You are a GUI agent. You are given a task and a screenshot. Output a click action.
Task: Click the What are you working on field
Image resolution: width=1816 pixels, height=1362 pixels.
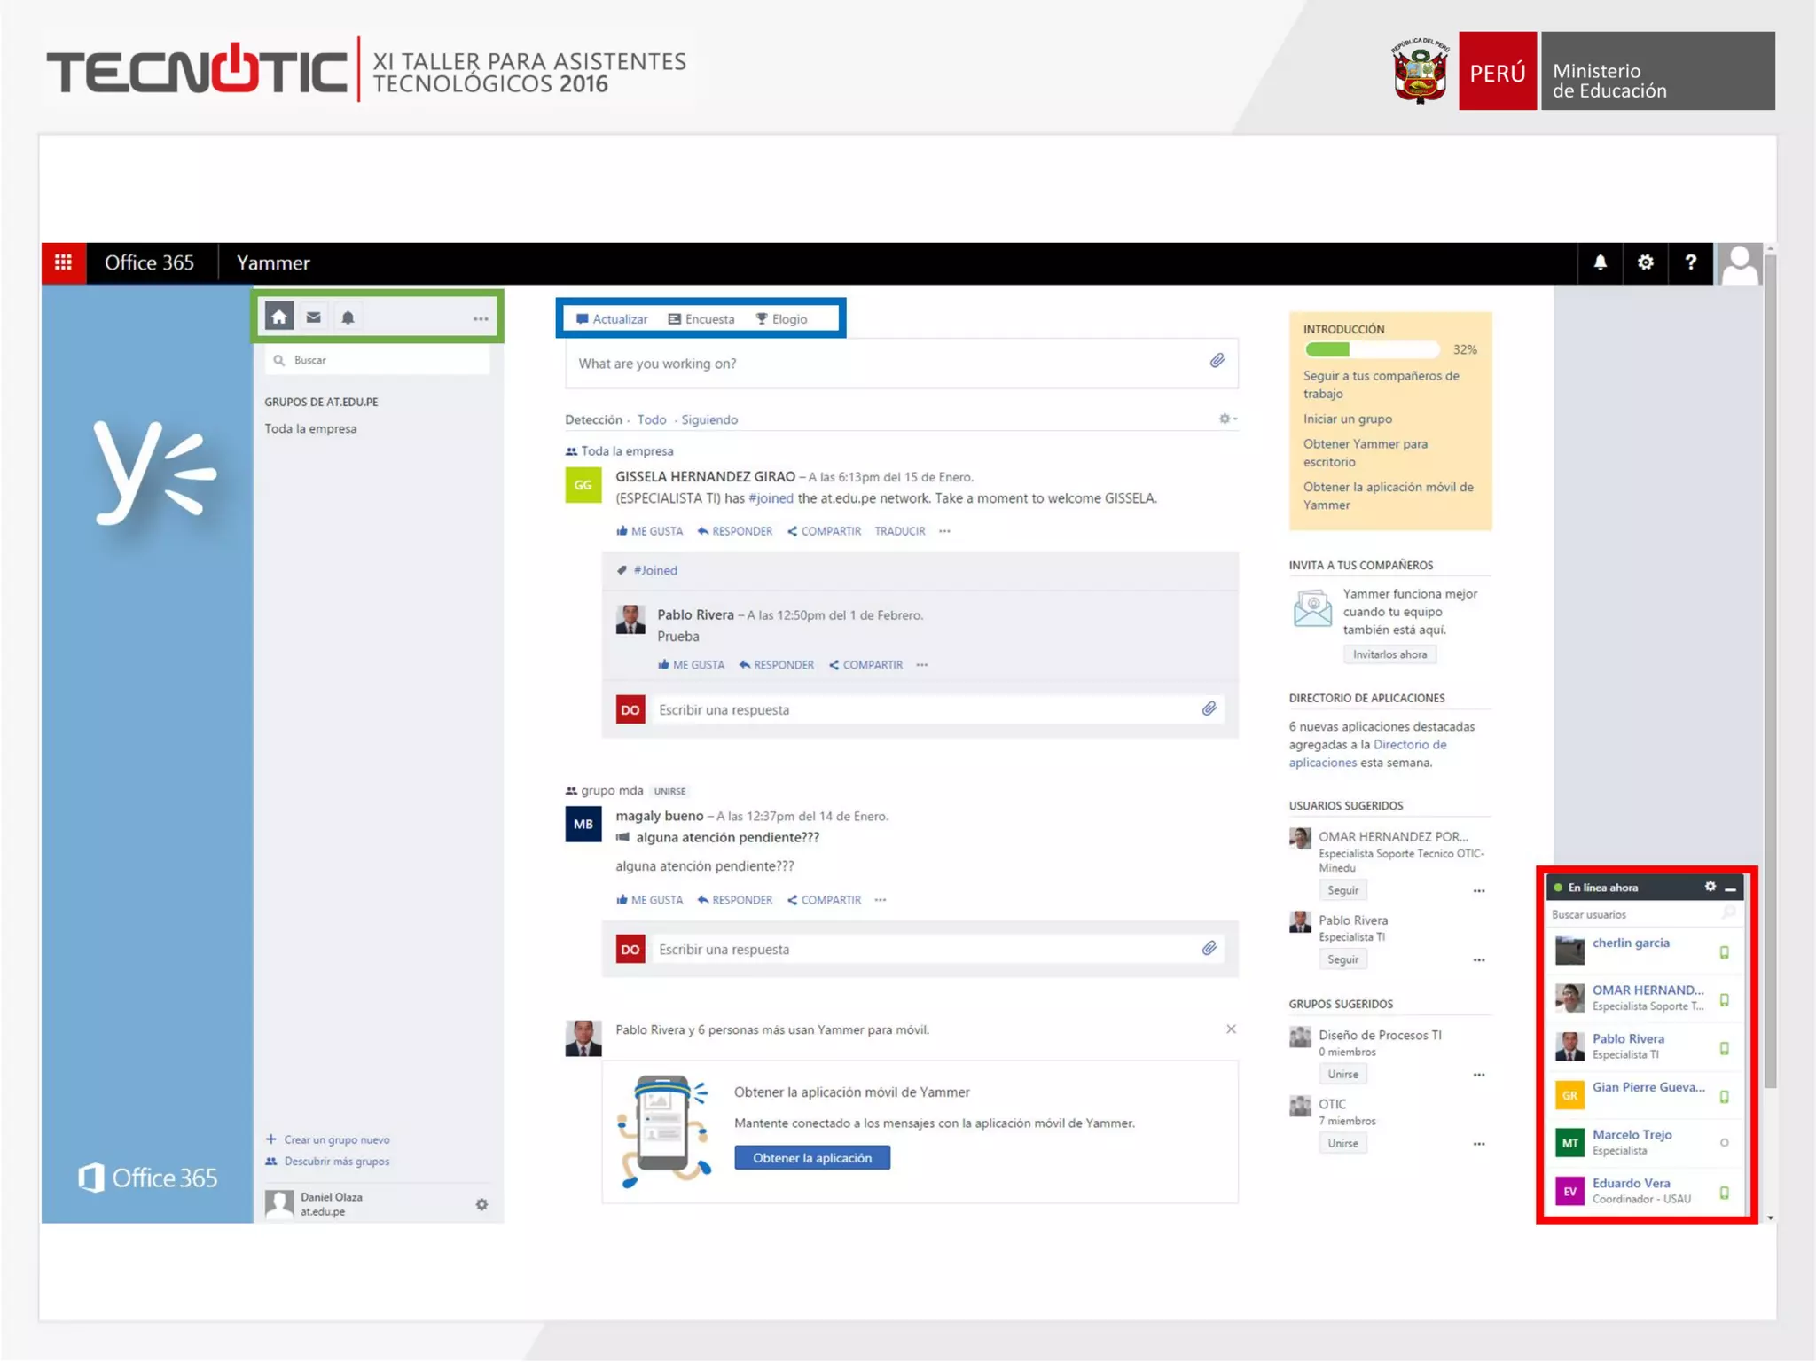pos(887,364)
